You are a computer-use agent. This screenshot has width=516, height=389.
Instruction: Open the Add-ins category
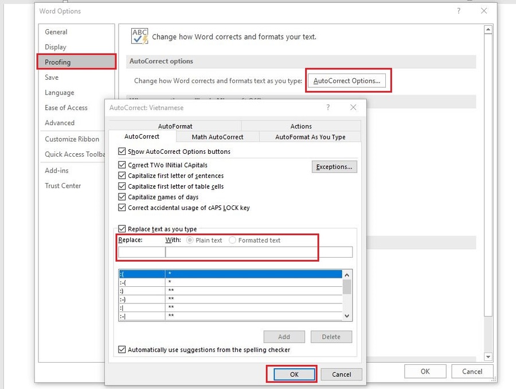pyautogui.click(x=72, y=170)
